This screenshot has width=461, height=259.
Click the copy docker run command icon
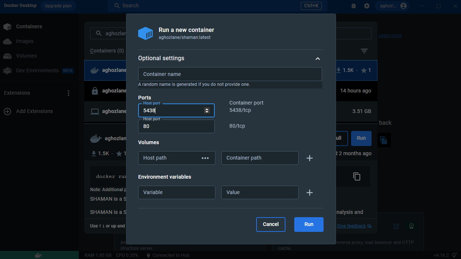(x=357, y=176)
